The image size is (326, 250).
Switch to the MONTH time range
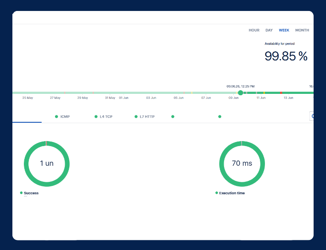(302, 30)
